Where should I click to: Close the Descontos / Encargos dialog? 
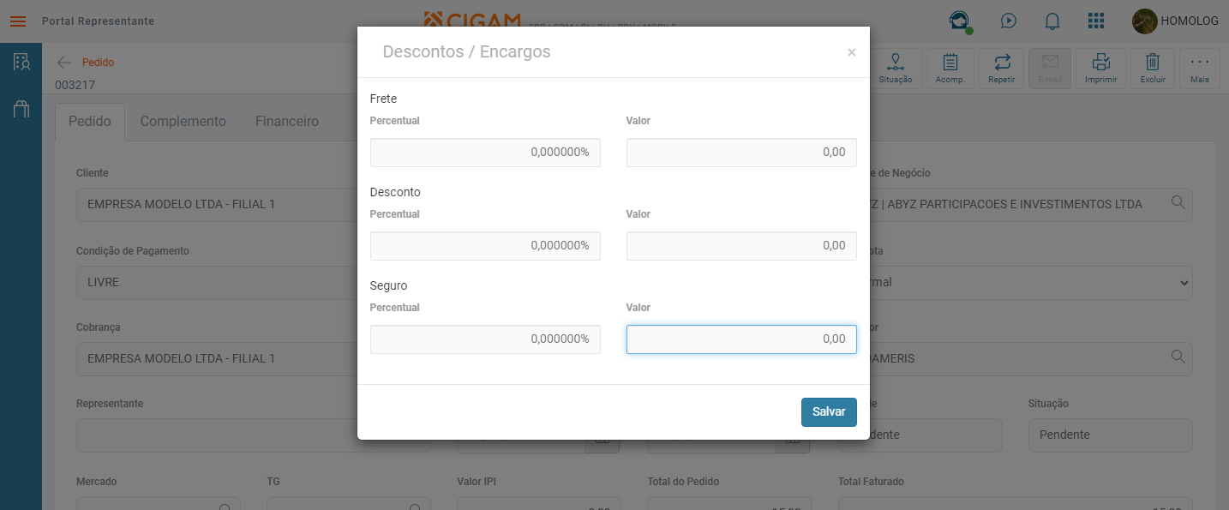tap(851, 52)
